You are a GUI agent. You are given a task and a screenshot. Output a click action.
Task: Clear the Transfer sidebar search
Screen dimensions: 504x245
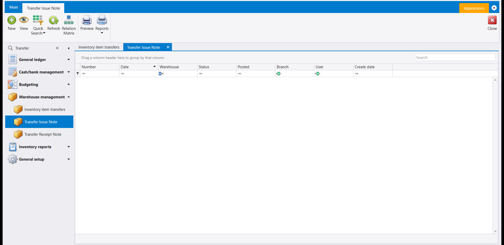point(57,48)
